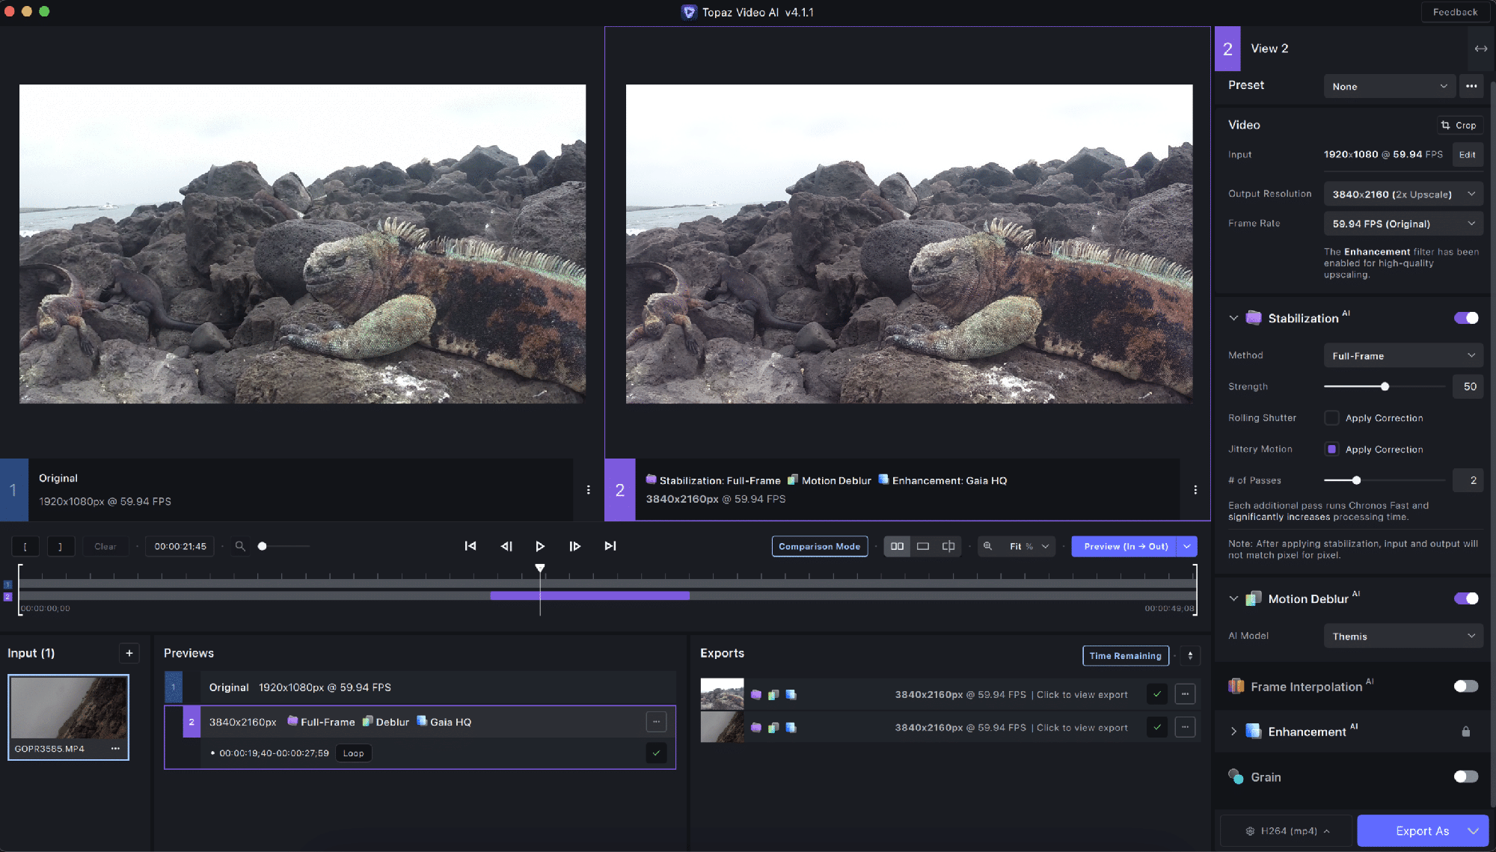The image size is (1496, 852).
Task: Click the timeline zoom magnifier icon
Action: [x=240, y=546]
